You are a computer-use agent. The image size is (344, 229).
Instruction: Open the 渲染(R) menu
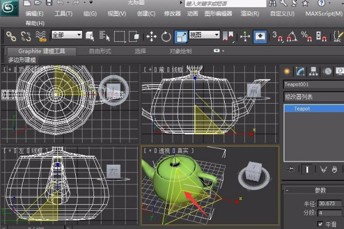click(x=249, y=14)
